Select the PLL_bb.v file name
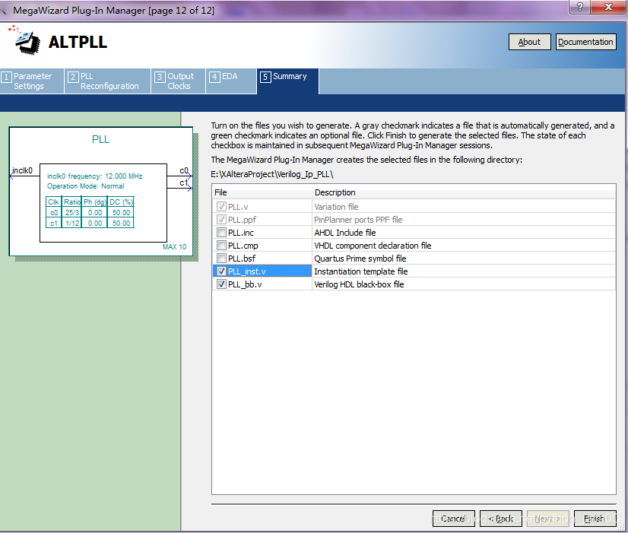628x533 pixels. [245, 284]
